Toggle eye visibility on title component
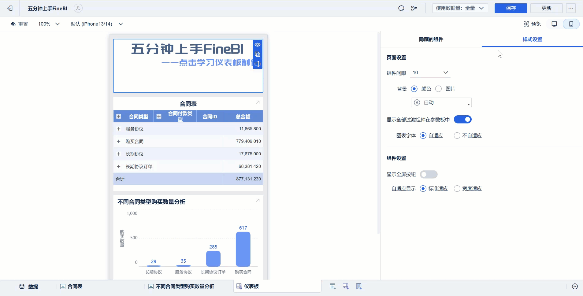This screenshot has height=296, width=583. click(258, 45)
